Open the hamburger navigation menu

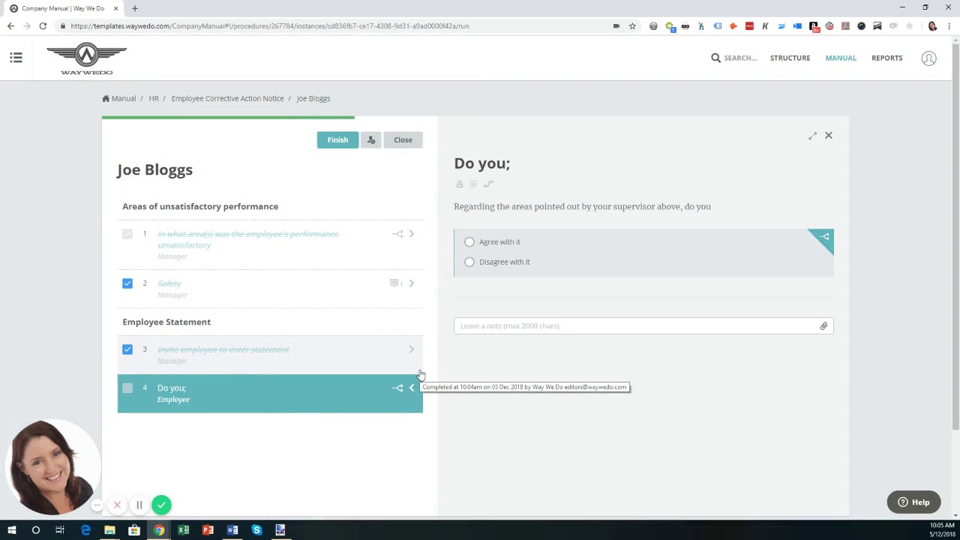pos(16,58)
